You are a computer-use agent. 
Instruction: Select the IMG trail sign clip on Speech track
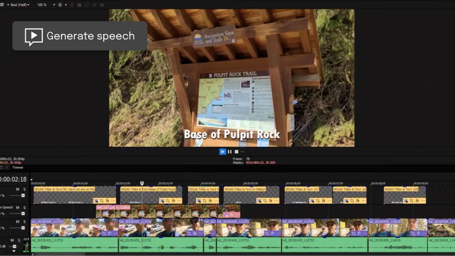(x=168, y=212)
